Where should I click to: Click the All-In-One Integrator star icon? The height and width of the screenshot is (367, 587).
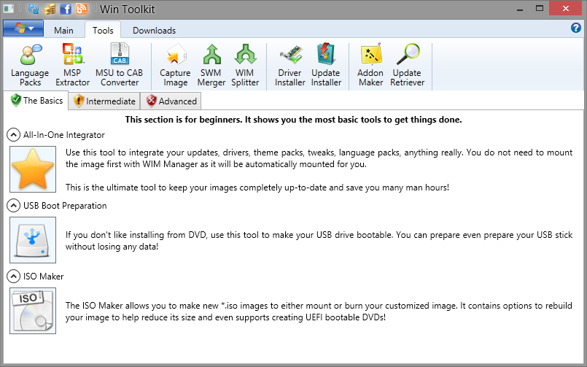(33, 169)
